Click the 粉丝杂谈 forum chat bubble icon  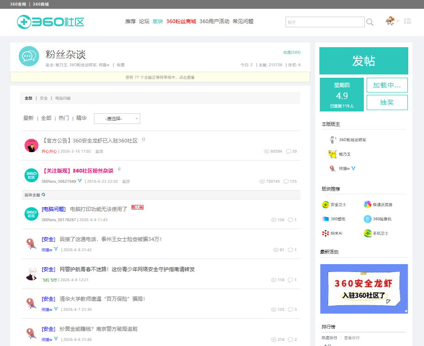[x=29, y=56]
